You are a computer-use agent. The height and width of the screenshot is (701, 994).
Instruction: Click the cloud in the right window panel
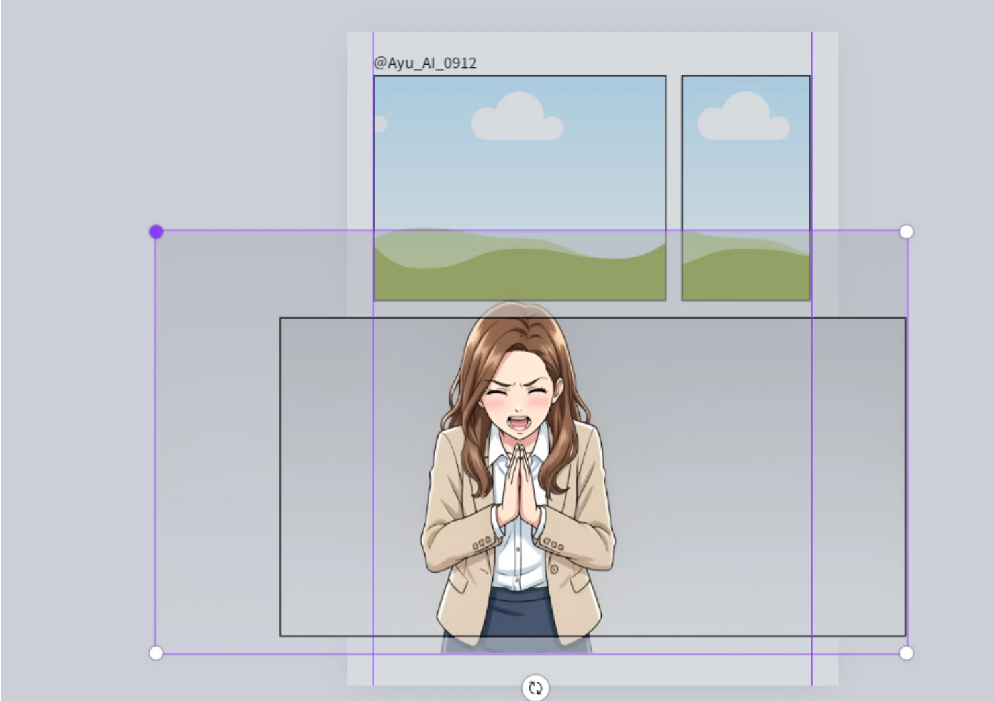(743, 118)
